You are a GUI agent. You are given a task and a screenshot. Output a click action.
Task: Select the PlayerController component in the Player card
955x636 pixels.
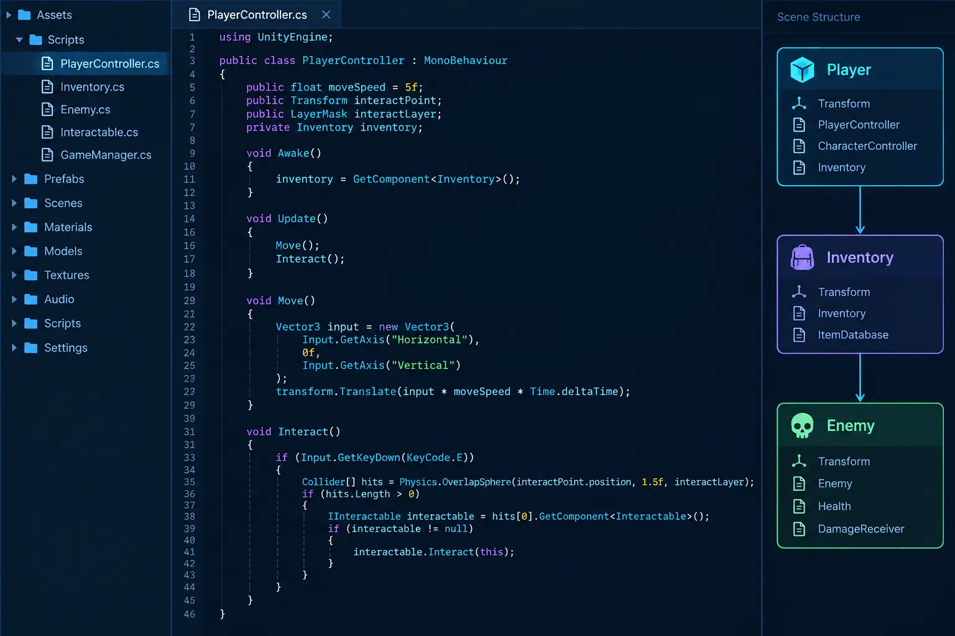coord(860,125)
